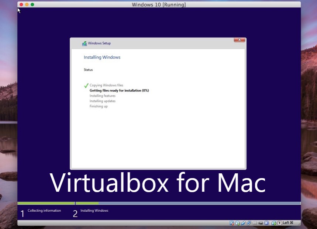Click the green checkmark beside Copying Windows files

pos(86,86)
